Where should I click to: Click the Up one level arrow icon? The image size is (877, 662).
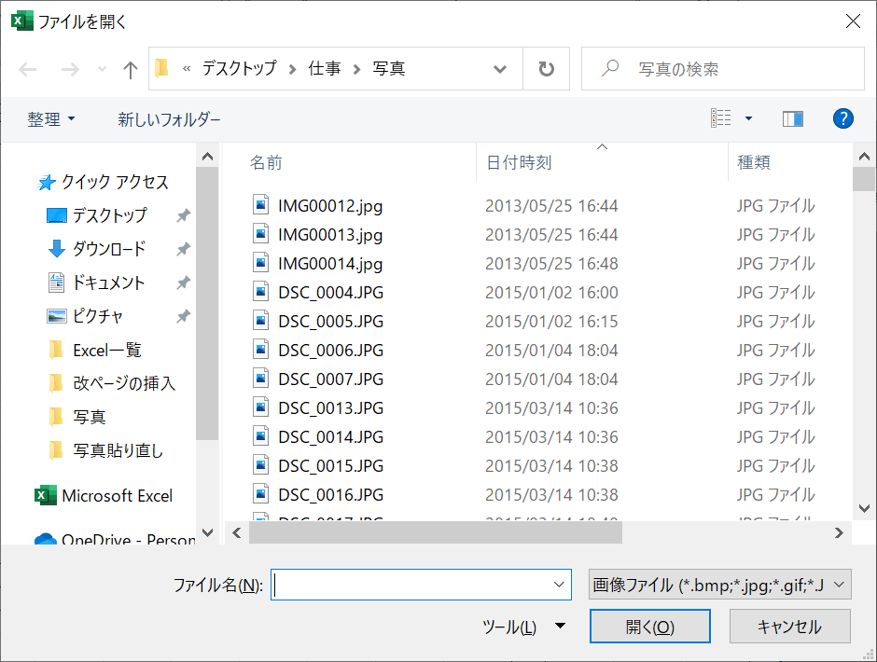tap(131, 69)
